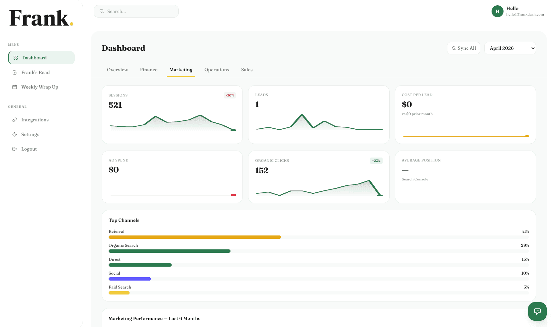Focus the Search input field
Screen dimensions: 555x327
click(136, 11)
